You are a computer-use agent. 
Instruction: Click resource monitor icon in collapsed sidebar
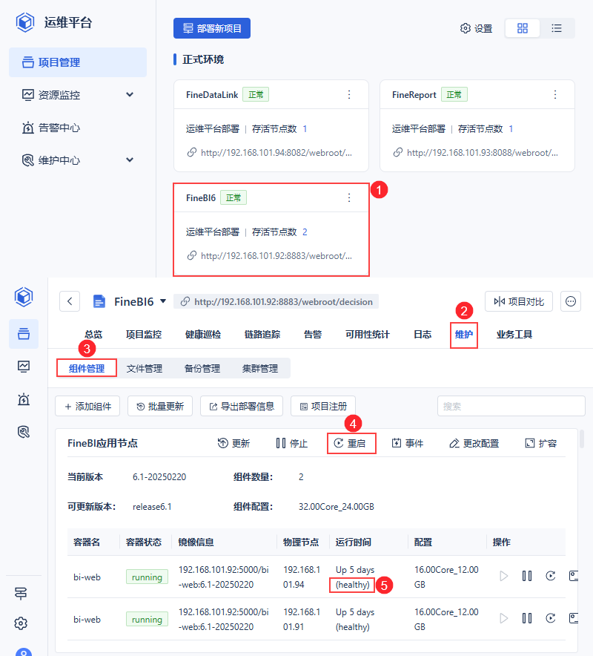click(x=24, y=367)
